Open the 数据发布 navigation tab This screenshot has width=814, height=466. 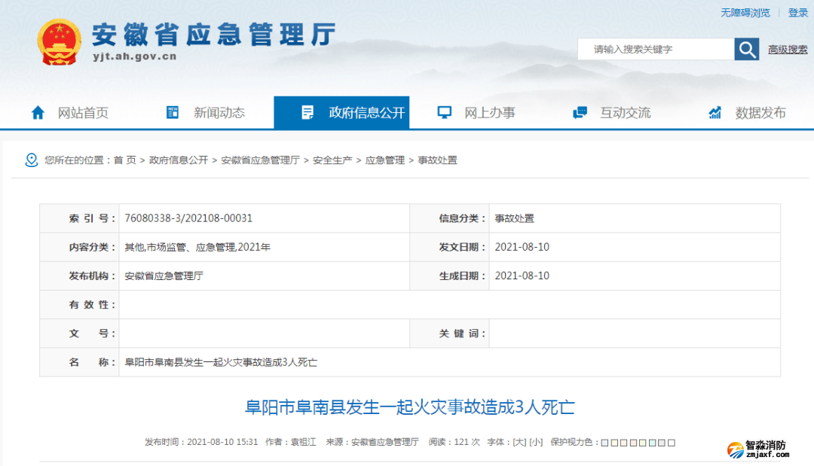(760, 113)
